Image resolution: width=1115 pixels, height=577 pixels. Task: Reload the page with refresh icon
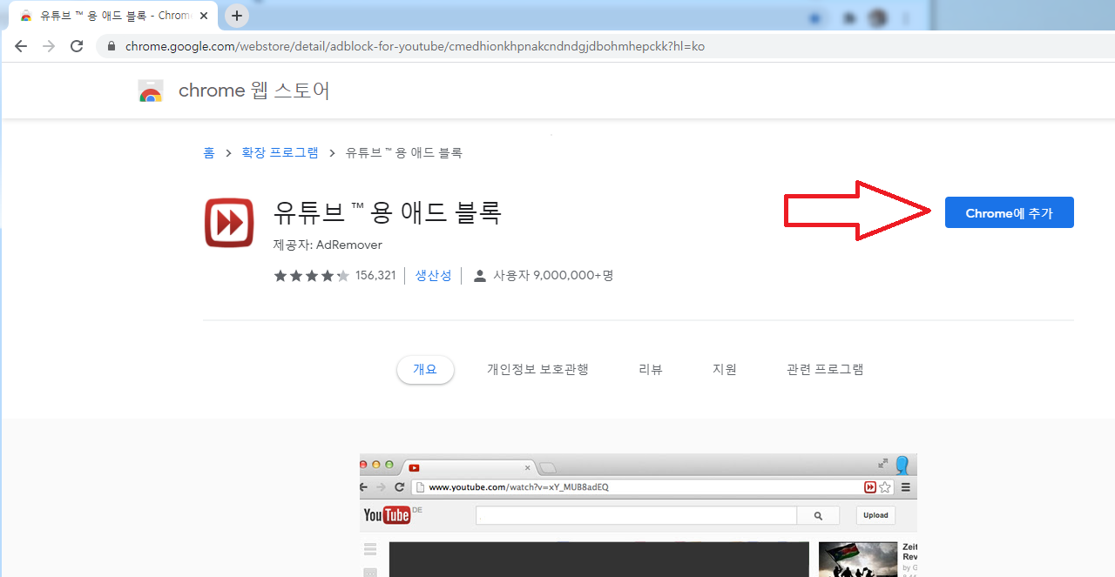click(77, 46)
